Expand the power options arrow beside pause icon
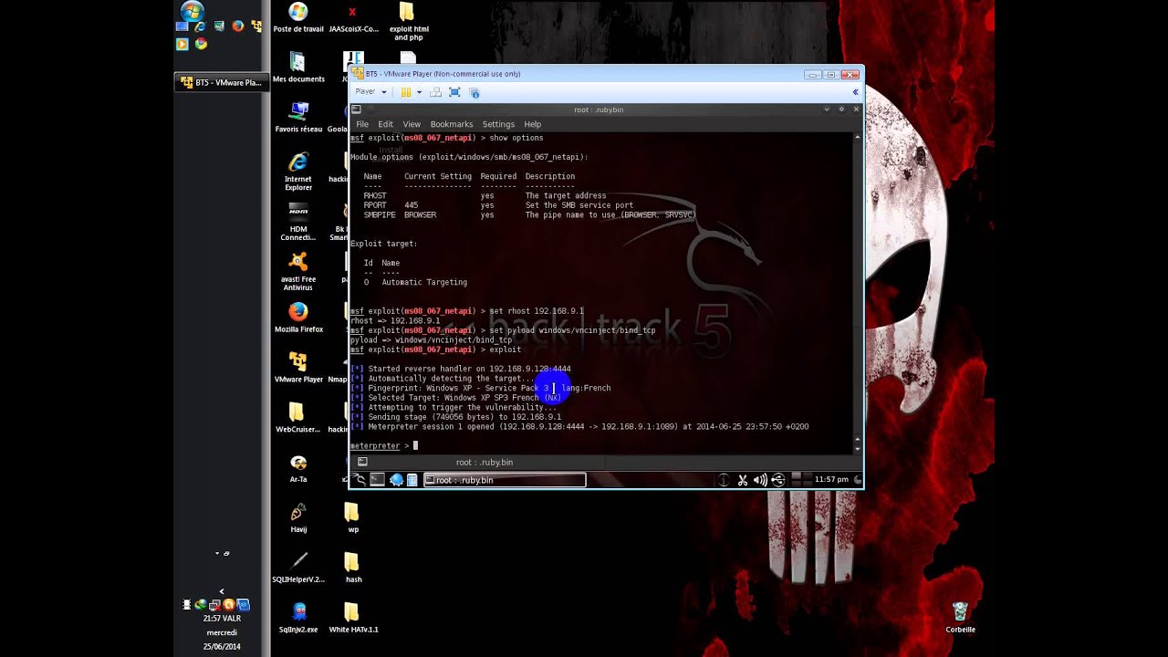Screen dimensions: 1168x657 [x=419, y=92]
